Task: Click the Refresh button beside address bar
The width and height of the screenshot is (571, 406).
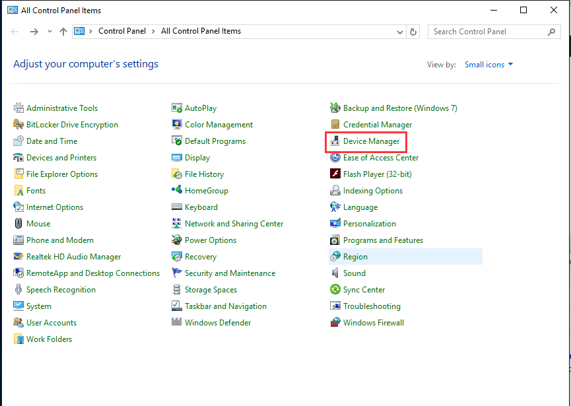Action: [x=414, y=32]
